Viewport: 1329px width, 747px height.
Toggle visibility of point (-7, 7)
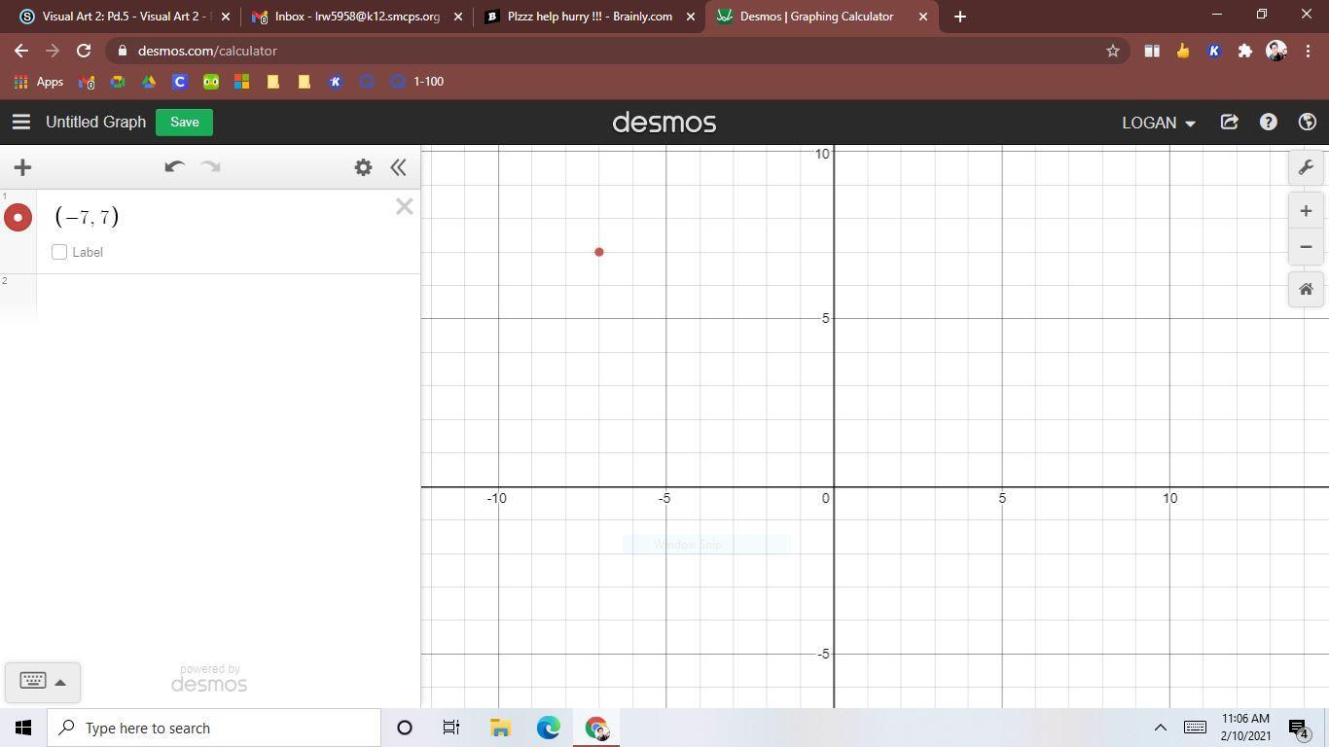coord(18,217)
